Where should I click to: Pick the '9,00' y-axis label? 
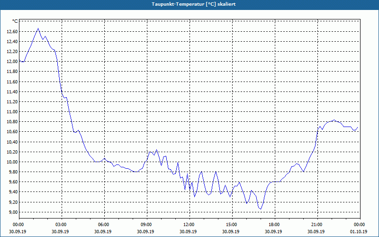pos(13,212)
